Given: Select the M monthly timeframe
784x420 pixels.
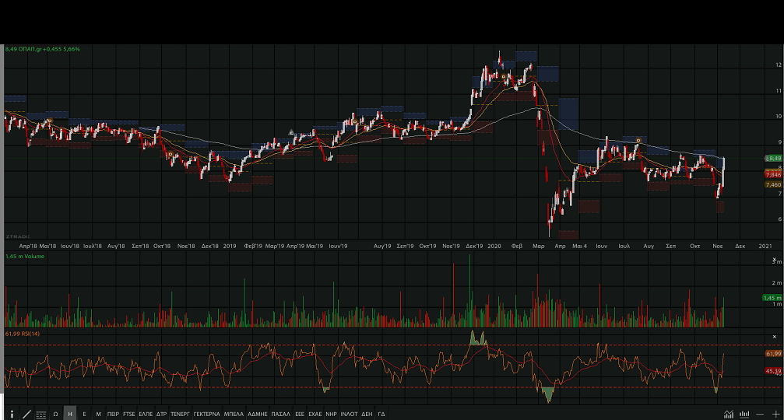Looking at the screenshot, I should [98, 414].
